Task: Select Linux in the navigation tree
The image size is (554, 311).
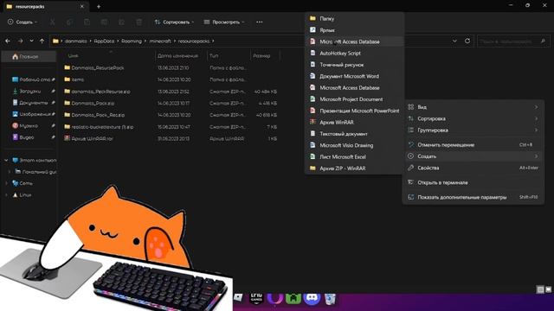Action: pos(25,194)
